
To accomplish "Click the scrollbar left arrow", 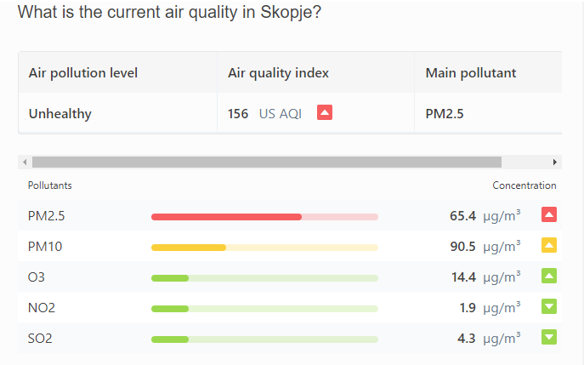I will [25, 162].
